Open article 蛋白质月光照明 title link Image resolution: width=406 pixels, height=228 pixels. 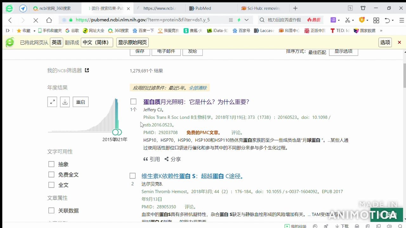point(196,102)
